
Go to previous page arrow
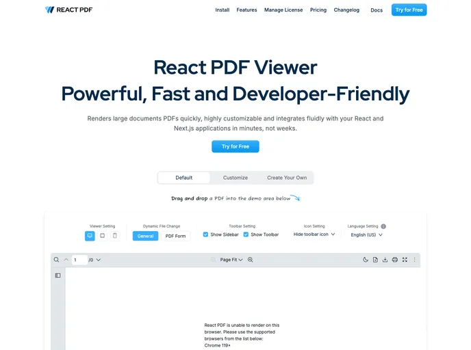tap(66, 260)
